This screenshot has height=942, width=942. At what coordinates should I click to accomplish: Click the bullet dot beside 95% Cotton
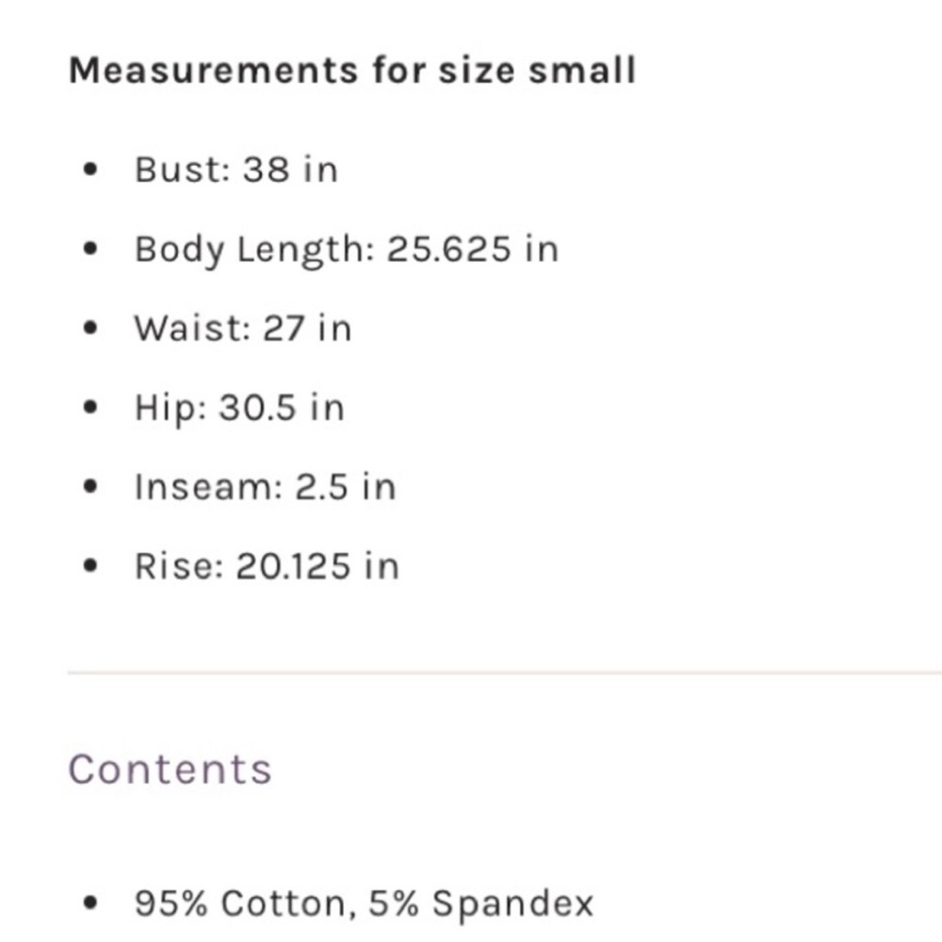point(90,903)
